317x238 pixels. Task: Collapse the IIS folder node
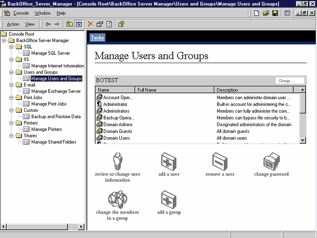tap(11, 60)
